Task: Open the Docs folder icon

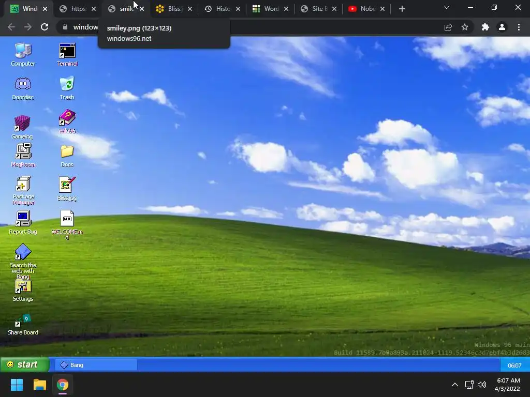Action: pos(67,156)
